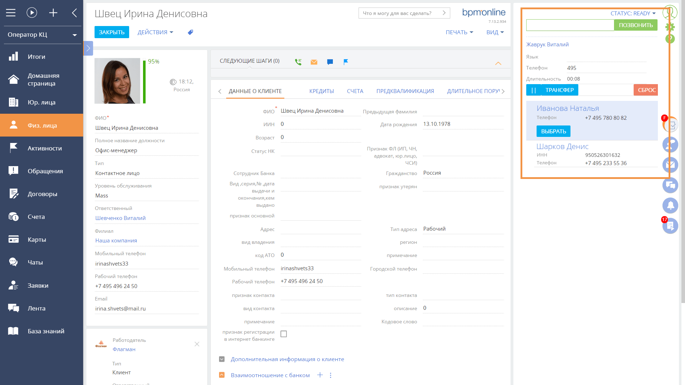The image size is (685, 385).
Task: Open the Шевченко Виталий contact link
Action: click(120, 218)
